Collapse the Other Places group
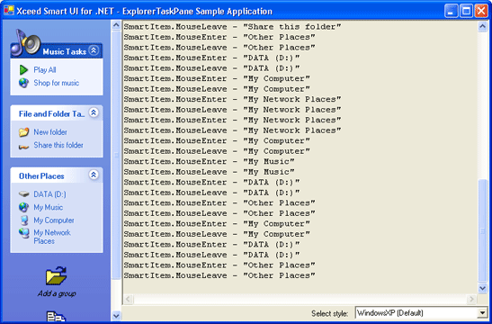 pyautogui.click(x=94, y=175)
